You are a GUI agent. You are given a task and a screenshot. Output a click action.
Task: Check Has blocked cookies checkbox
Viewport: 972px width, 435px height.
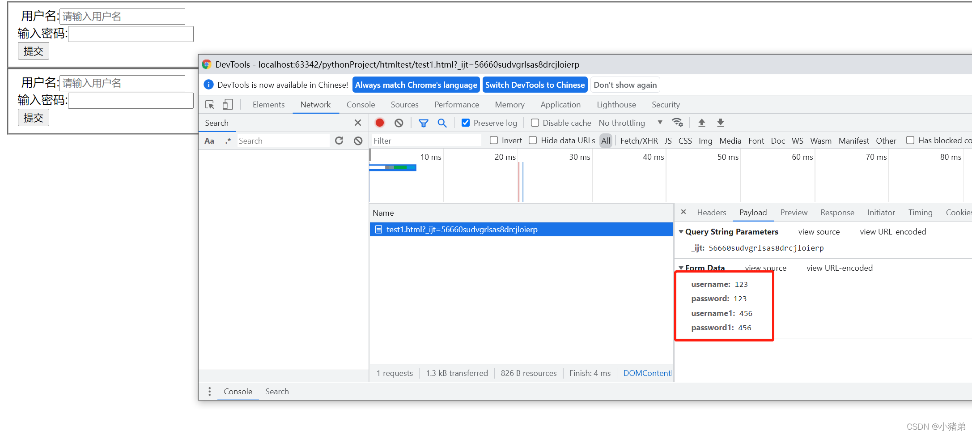click(910, 141)
